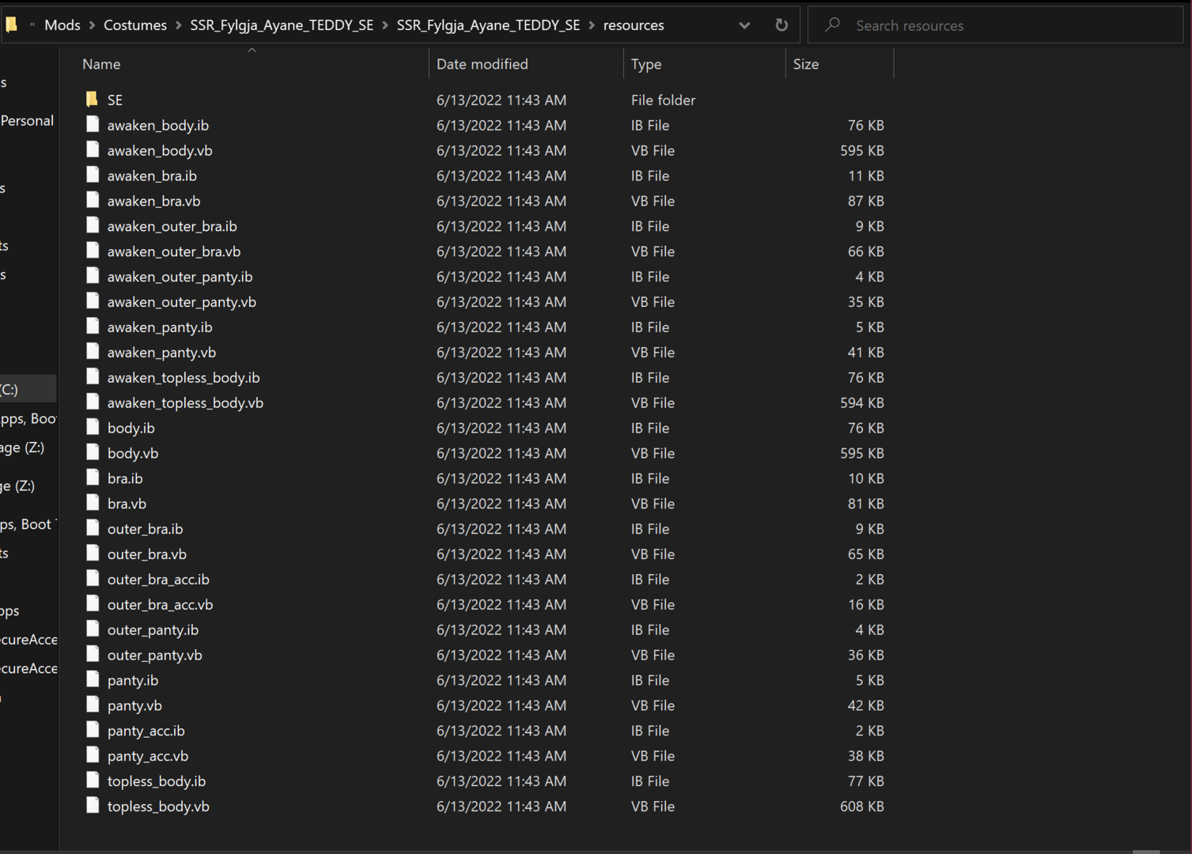The image size is (1192, 854).
Task: Select awaken_body.vb file icon
Action: tap(93, 149)
